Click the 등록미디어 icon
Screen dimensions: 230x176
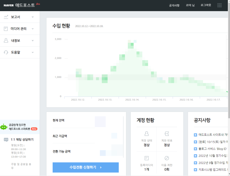coord(146,158)
